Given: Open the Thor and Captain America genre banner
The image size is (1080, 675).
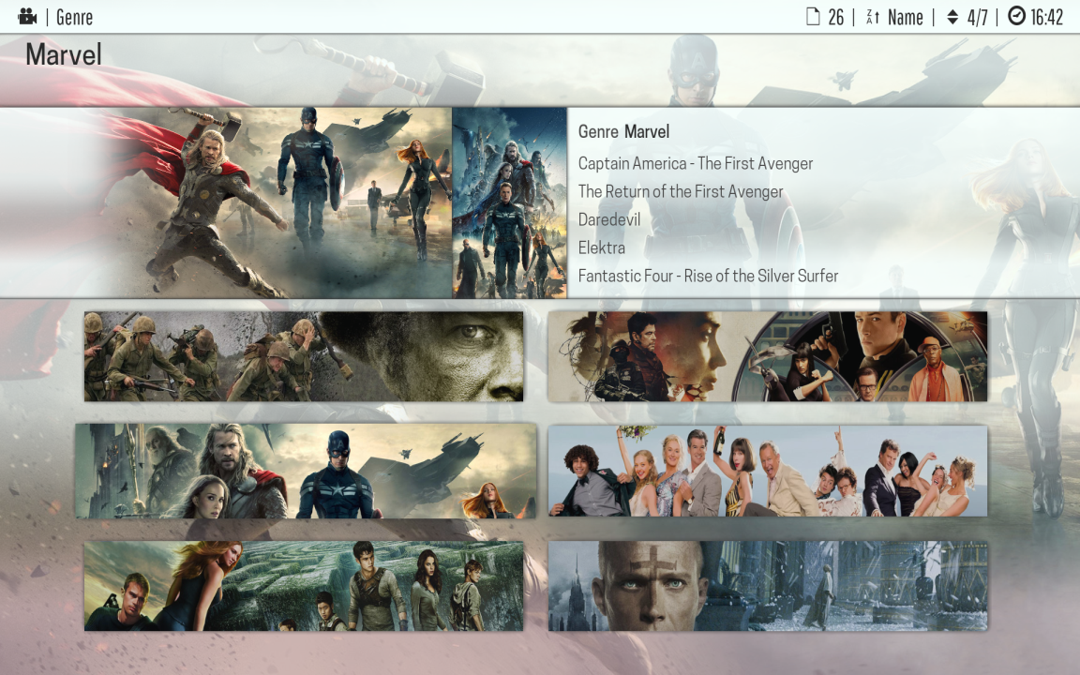Looking at the screenshot, I should pos(306,472).
